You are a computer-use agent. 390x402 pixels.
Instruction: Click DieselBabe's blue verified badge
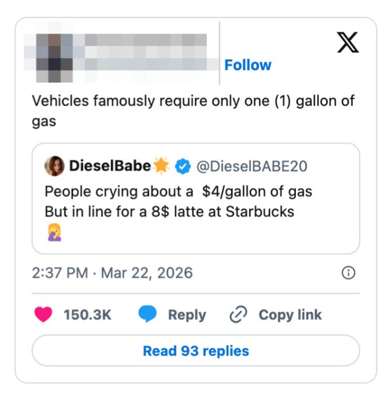click(x=181, y=166)
